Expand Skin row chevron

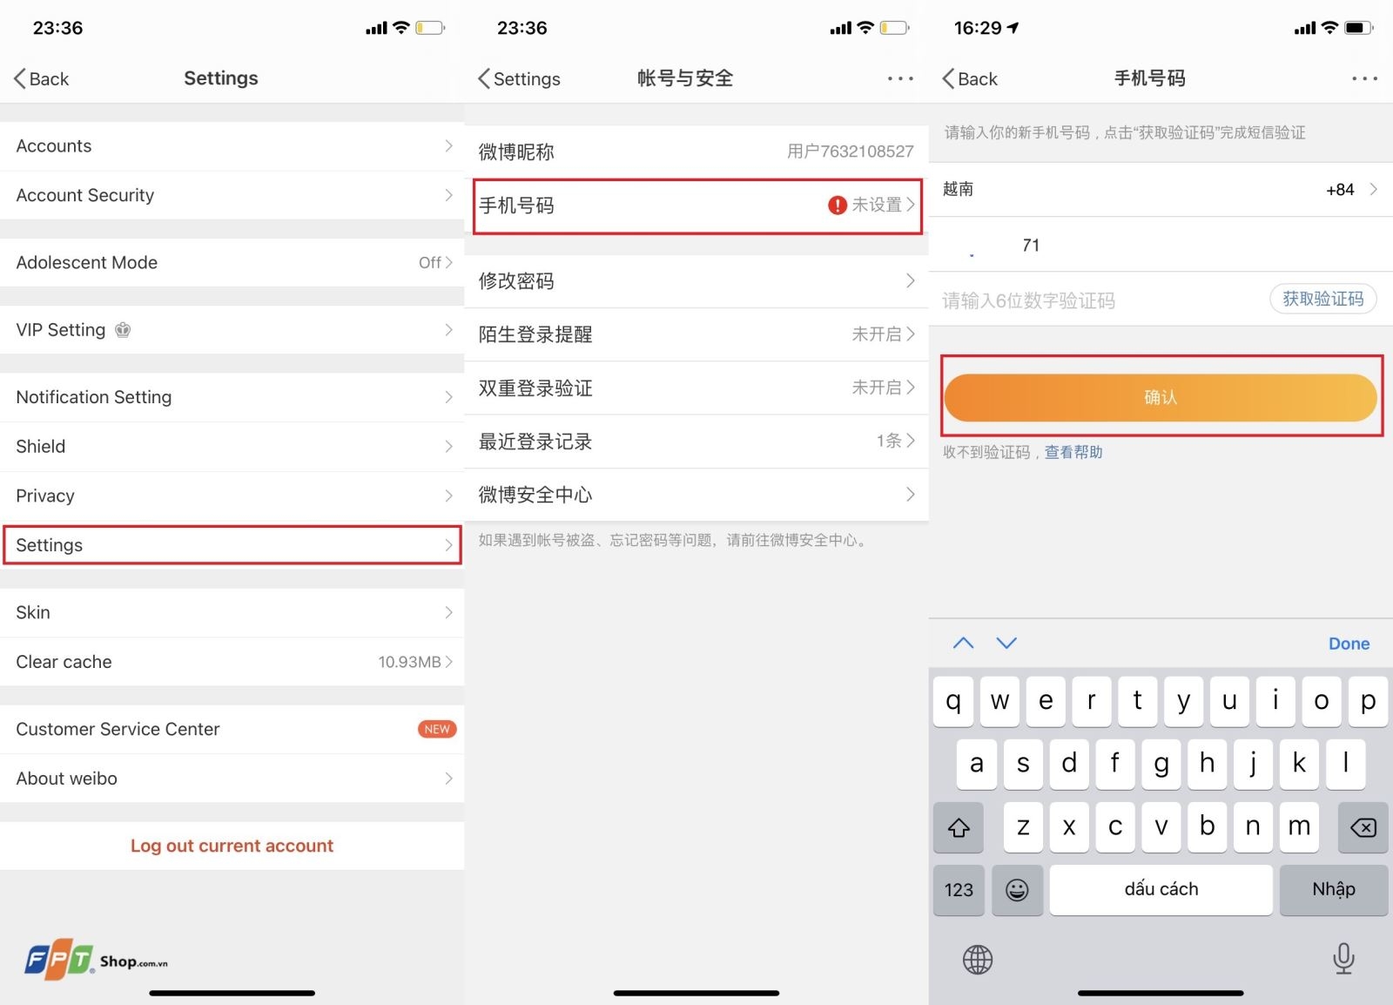pos(448,612)
